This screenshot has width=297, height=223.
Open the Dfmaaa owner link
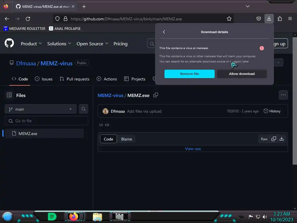pyautogui.click(x=26, y=63)
